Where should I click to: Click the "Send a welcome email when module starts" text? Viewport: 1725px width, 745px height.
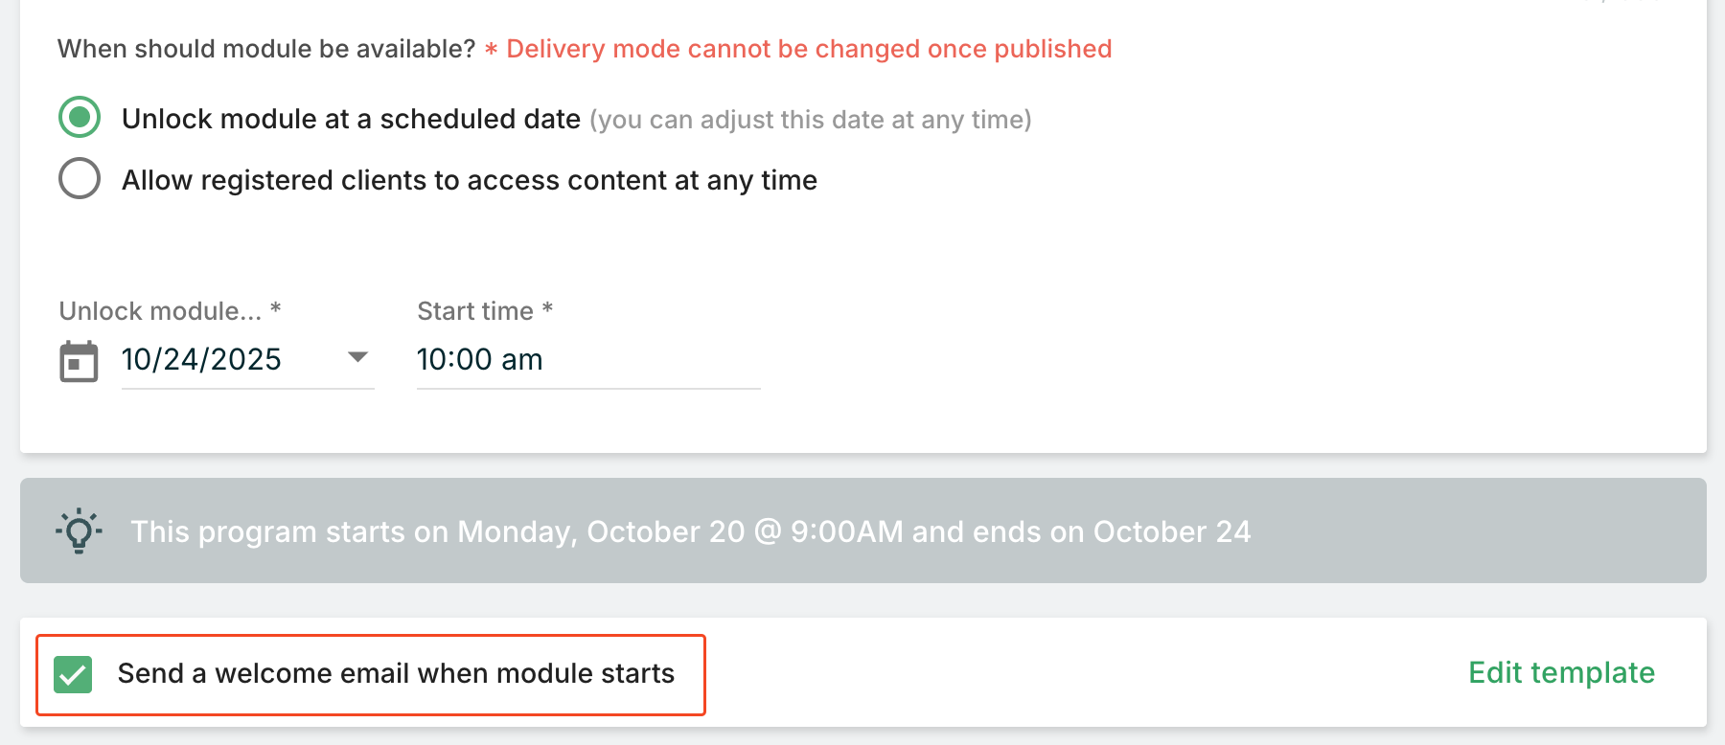click(x=396, y=673)
